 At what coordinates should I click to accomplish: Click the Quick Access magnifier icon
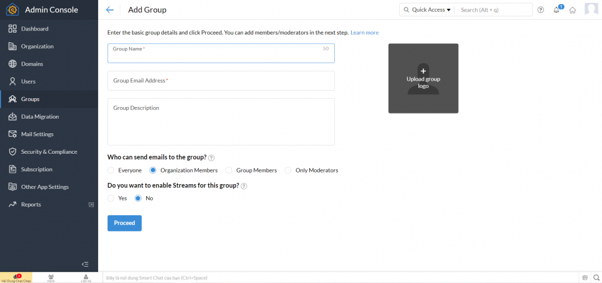406,10
